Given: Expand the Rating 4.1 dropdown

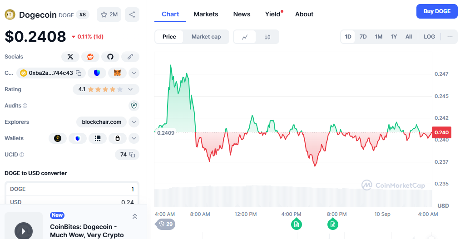Looking at the screenshot, I should [130, 89].
